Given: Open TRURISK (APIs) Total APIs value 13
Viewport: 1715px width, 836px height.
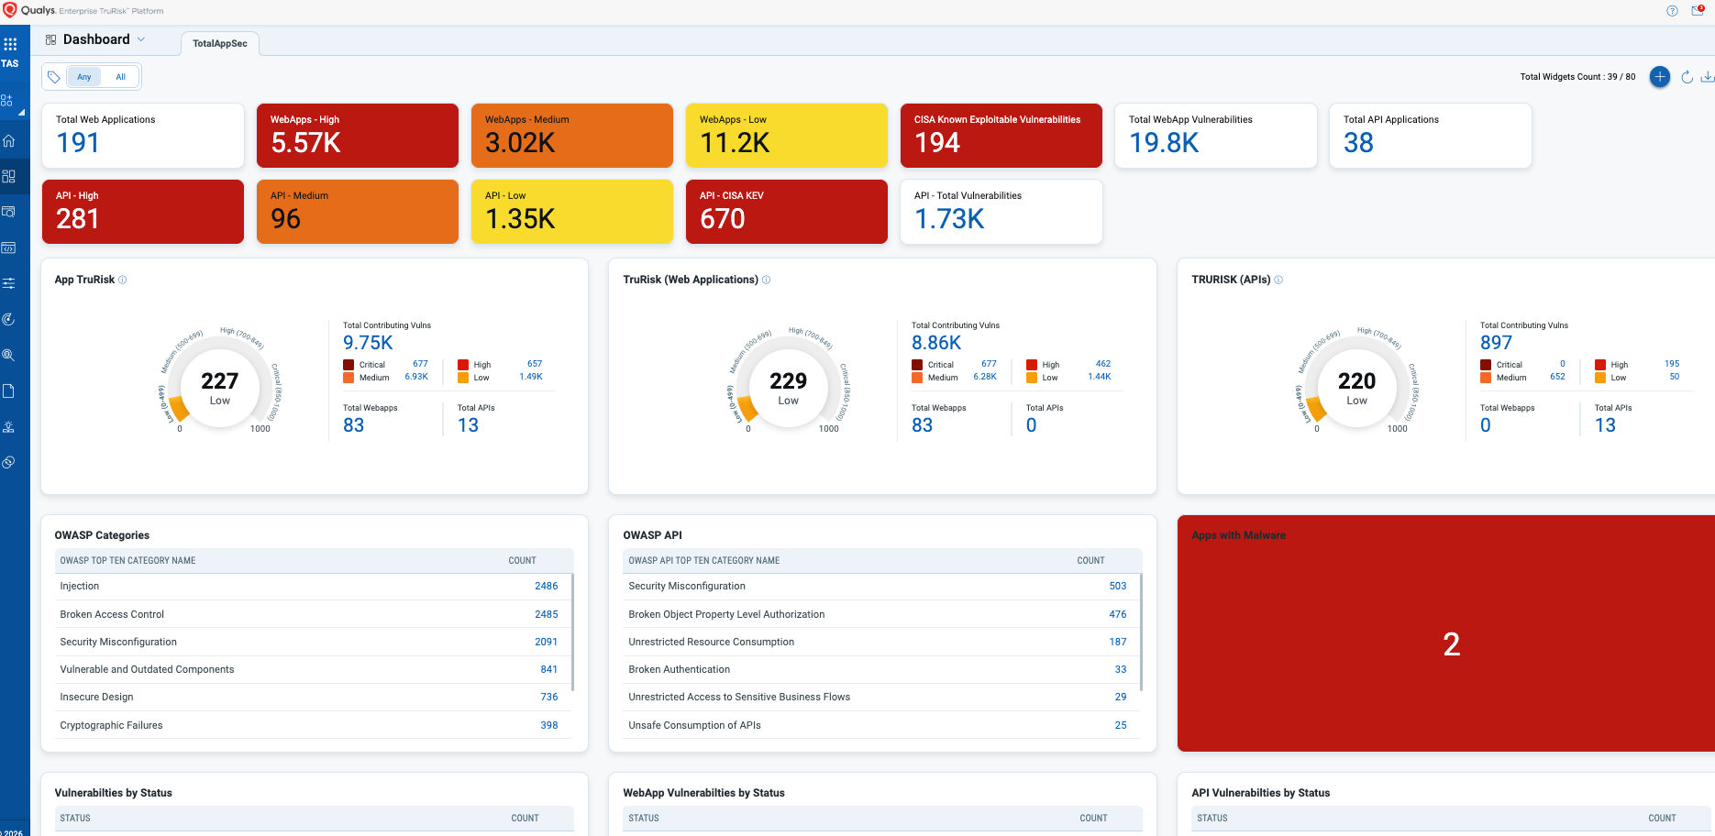Looking at the screenshot, I should [1605, 425].
